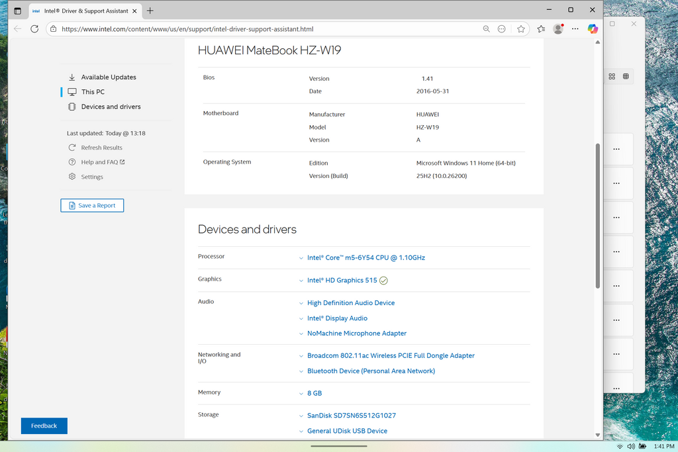Image resolution: width=678 pixels, height=452 pixels.
Task: Click the zoom magnifier icon in address bar
Action: (486, 29)
